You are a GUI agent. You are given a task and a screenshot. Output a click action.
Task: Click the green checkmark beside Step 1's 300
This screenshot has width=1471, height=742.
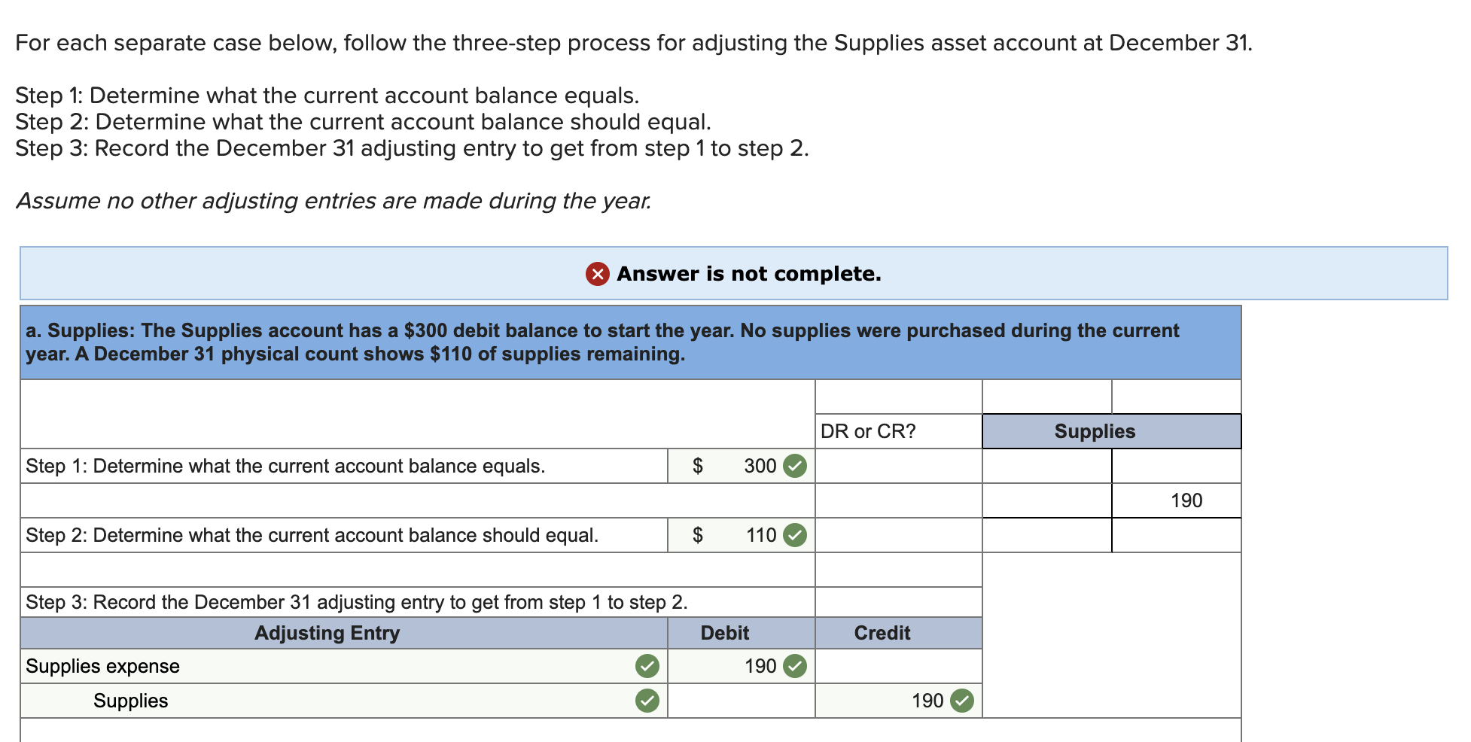coord(795,467)
